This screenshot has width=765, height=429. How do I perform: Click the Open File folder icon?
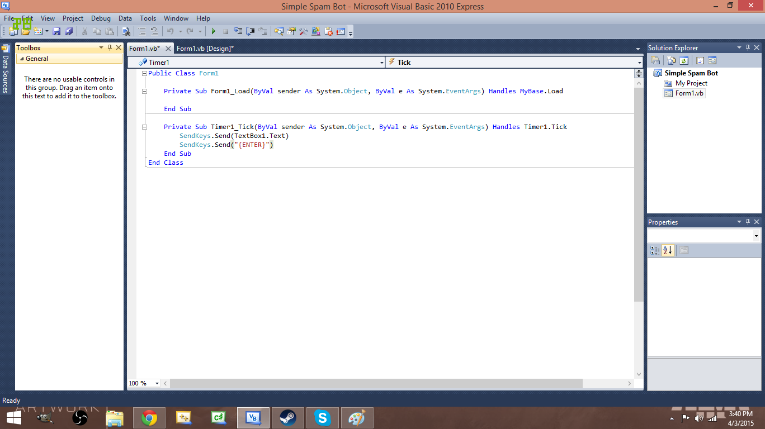25,31
